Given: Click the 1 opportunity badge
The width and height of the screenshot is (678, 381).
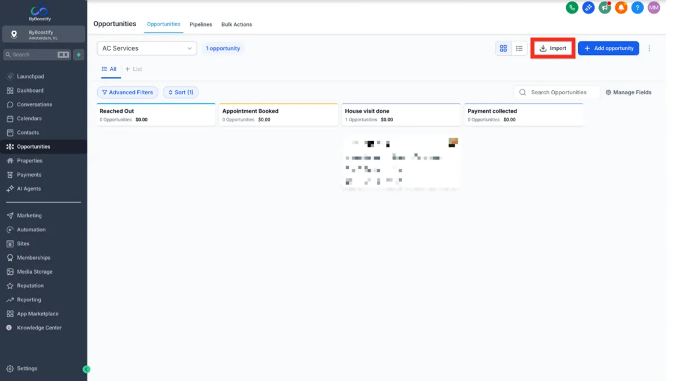Looking at the screenshot, I should pos(223,49).
